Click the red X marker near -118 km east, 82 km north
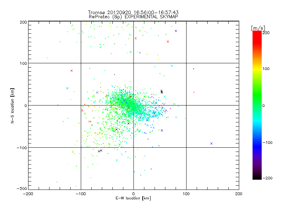281x211 pixels. 72,71
